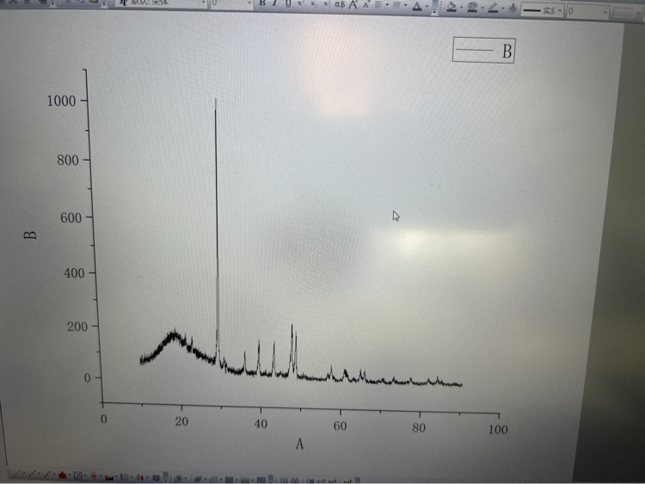
Task: Toggle bold text formatting
Action: pyautogui.click(x=262, y=3)
